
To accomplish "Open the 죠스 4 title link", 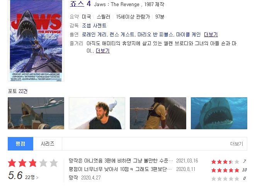I will 80,4.
